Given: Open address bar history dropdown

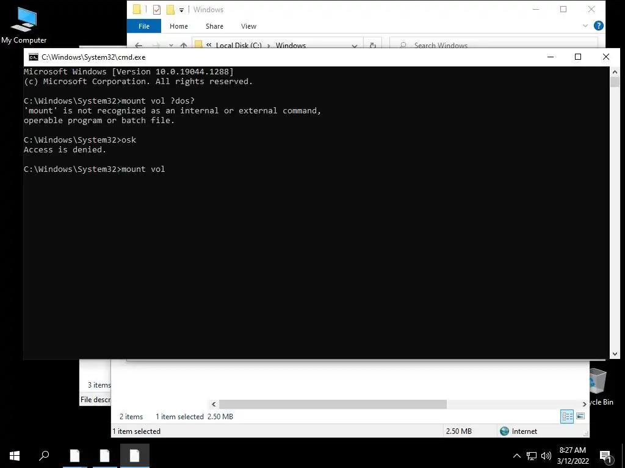Looking at the screenshot, I should pyautogui.click(x=355, y=45).
